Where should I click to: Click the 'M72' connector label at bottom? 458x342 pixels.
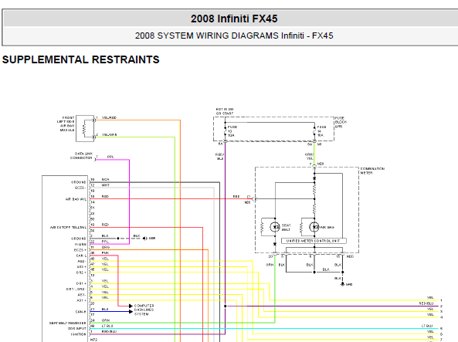click(93, 340)
